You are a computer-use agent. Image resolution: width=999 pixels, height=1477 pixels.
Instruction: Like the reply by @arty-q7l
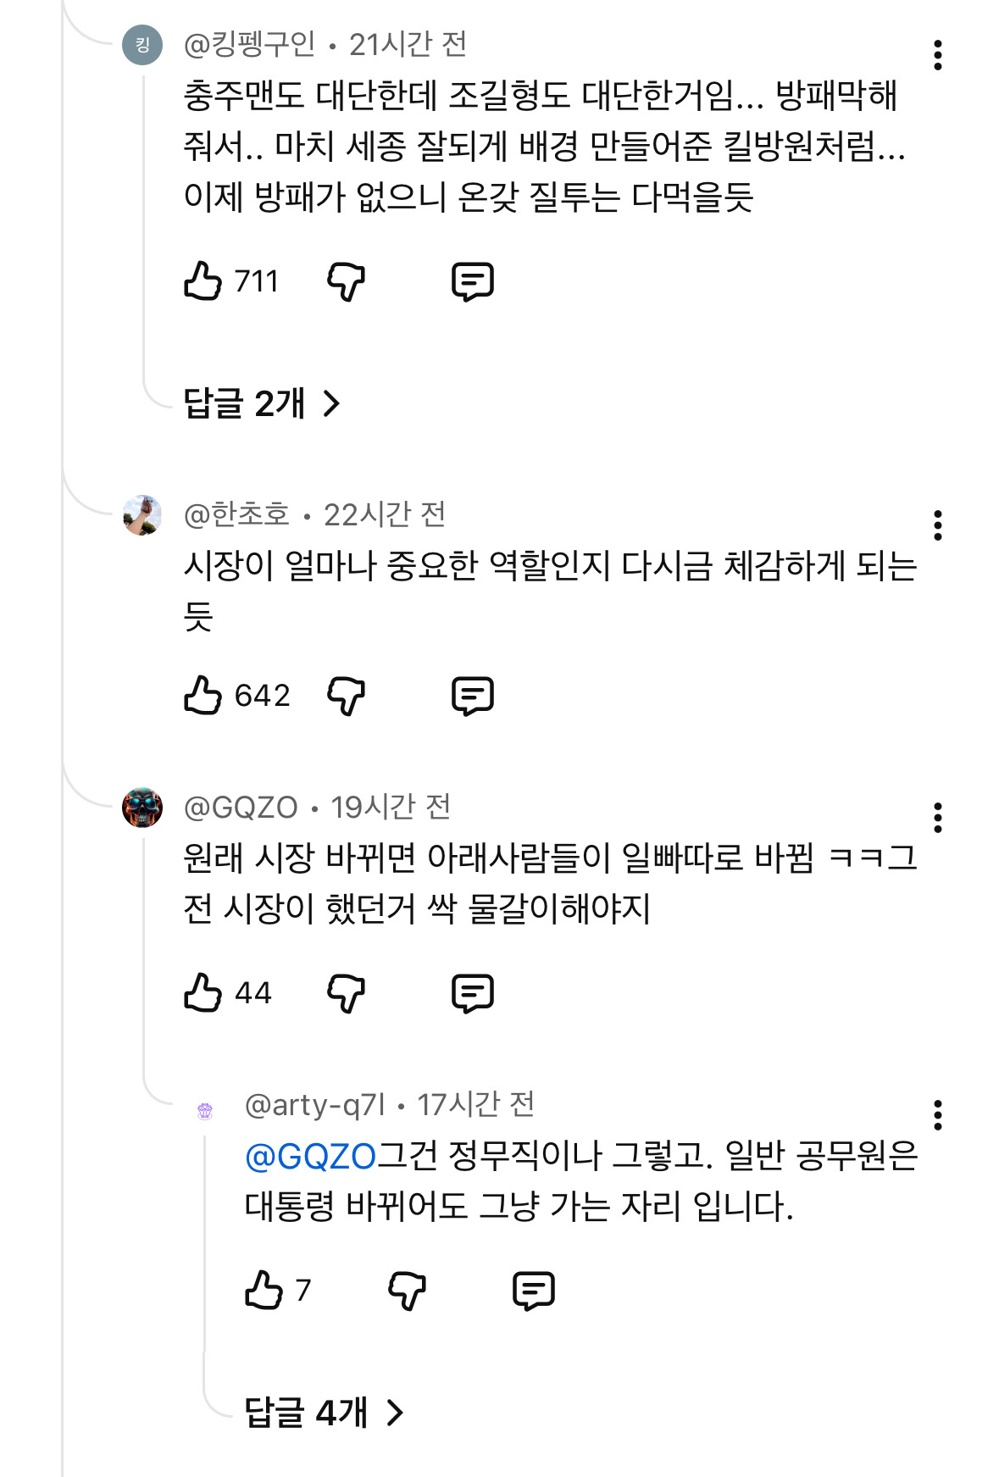264,1290
